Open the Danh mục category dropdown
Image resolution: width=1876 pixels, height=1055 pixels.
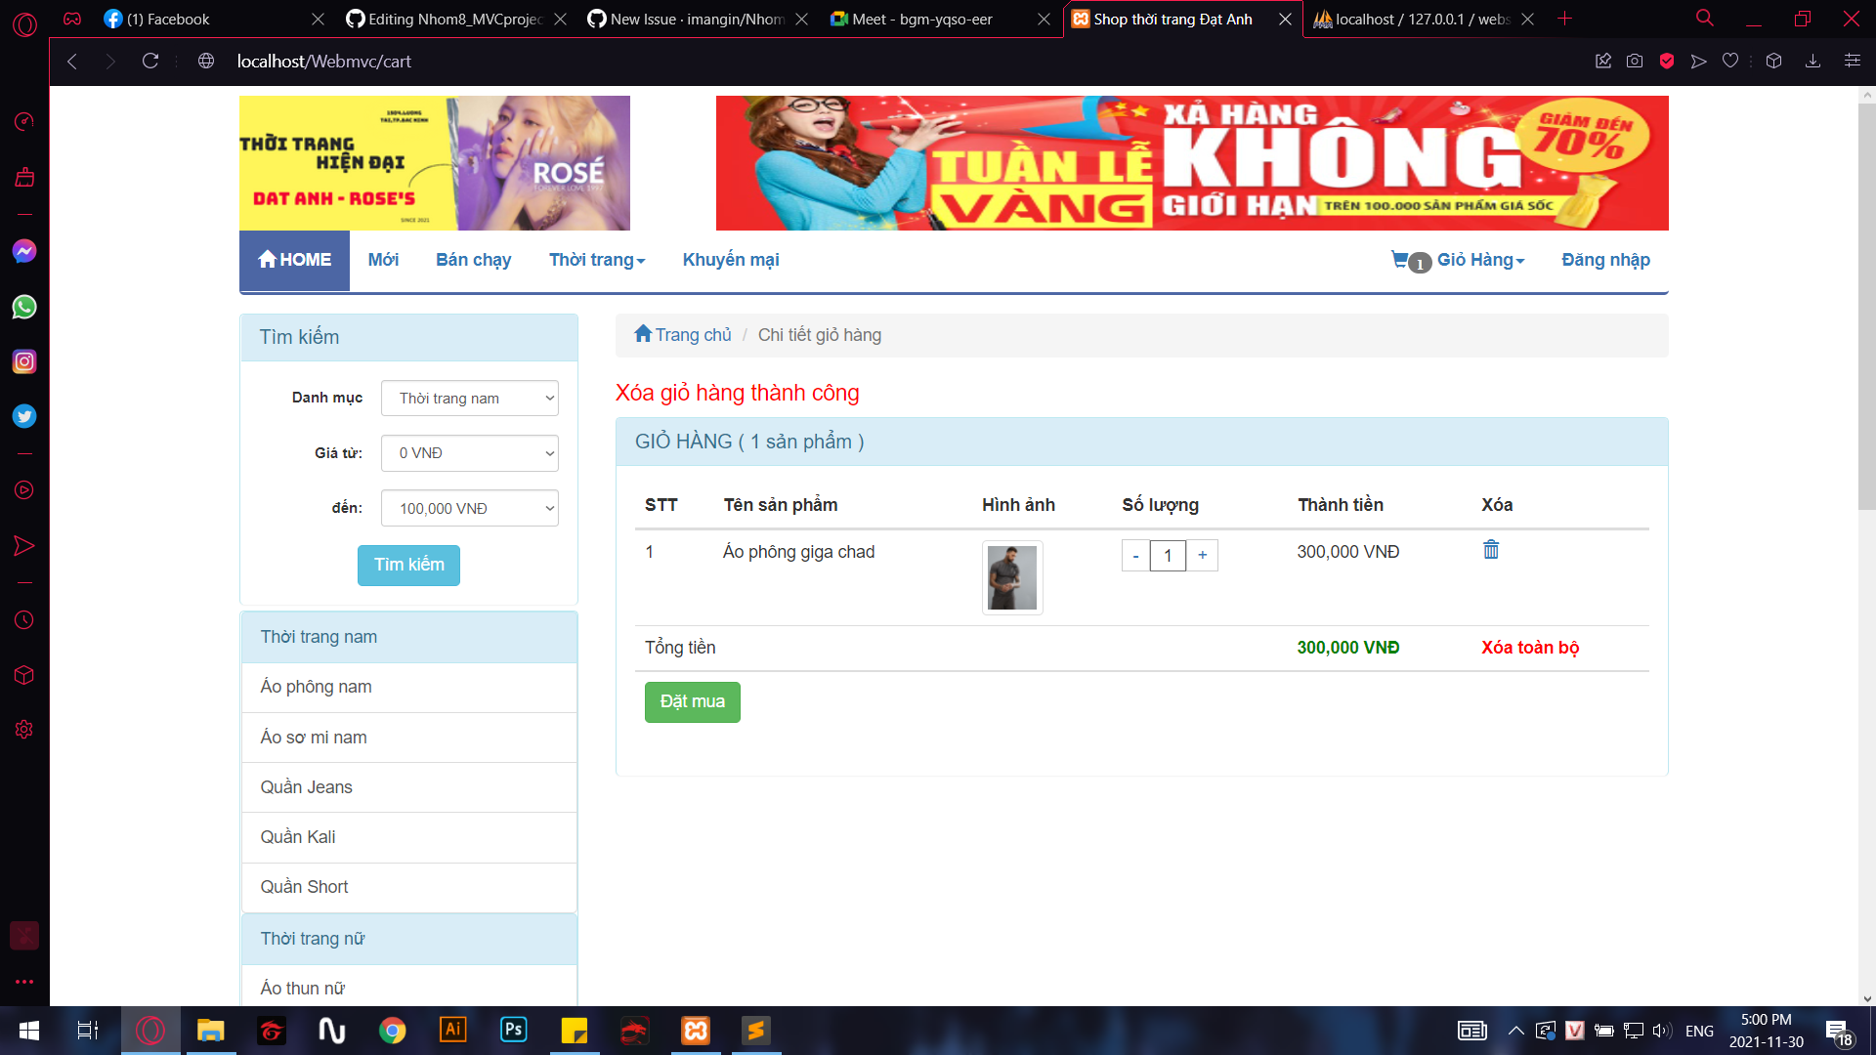470,398
